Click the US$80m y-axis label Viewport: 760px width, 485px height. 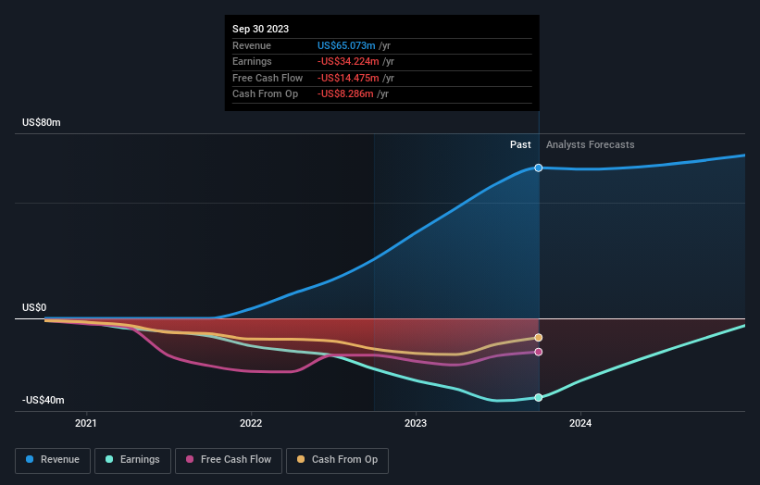coord(42,122)
